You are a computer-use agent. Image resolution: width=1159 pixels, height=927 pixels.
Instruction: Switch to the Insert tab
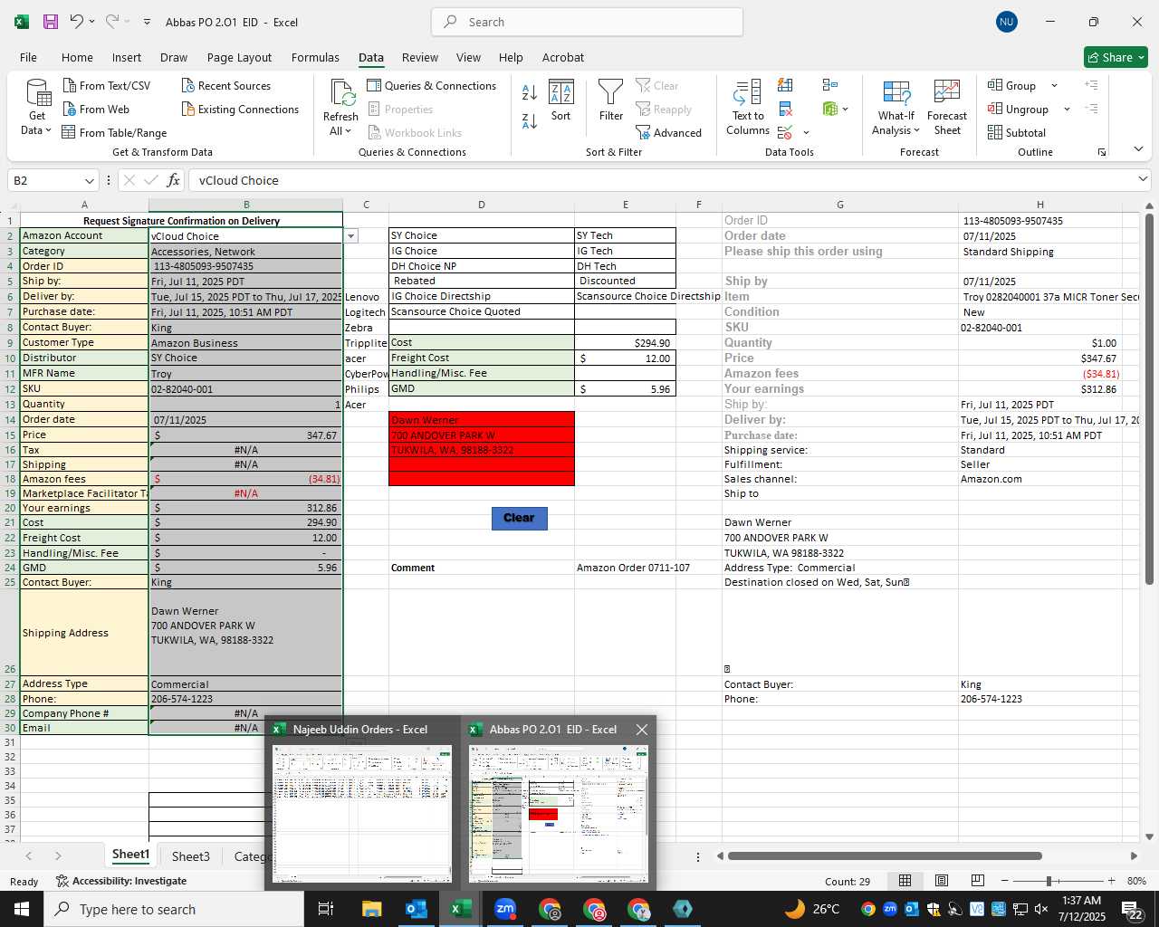(x=127, y=57)
